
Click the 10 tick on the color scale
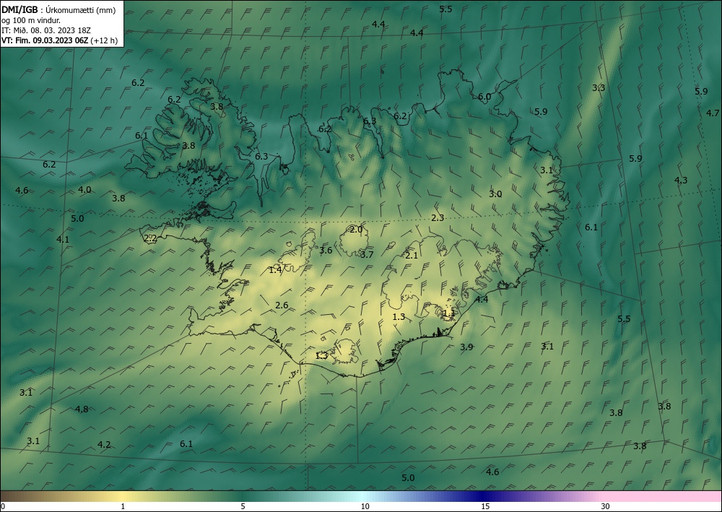pyautogui.click(x=365, y=506)
